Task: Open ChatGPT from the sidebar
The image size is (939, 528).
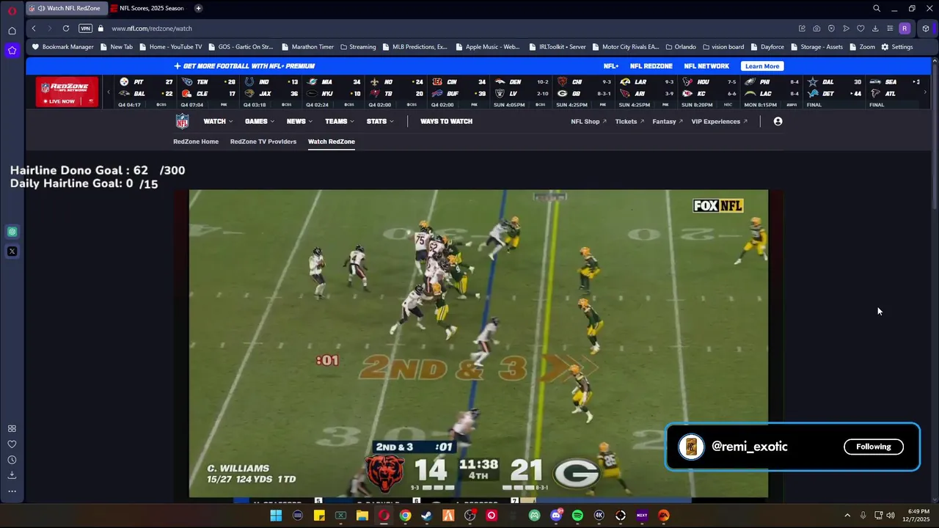Action: (12, 232)
